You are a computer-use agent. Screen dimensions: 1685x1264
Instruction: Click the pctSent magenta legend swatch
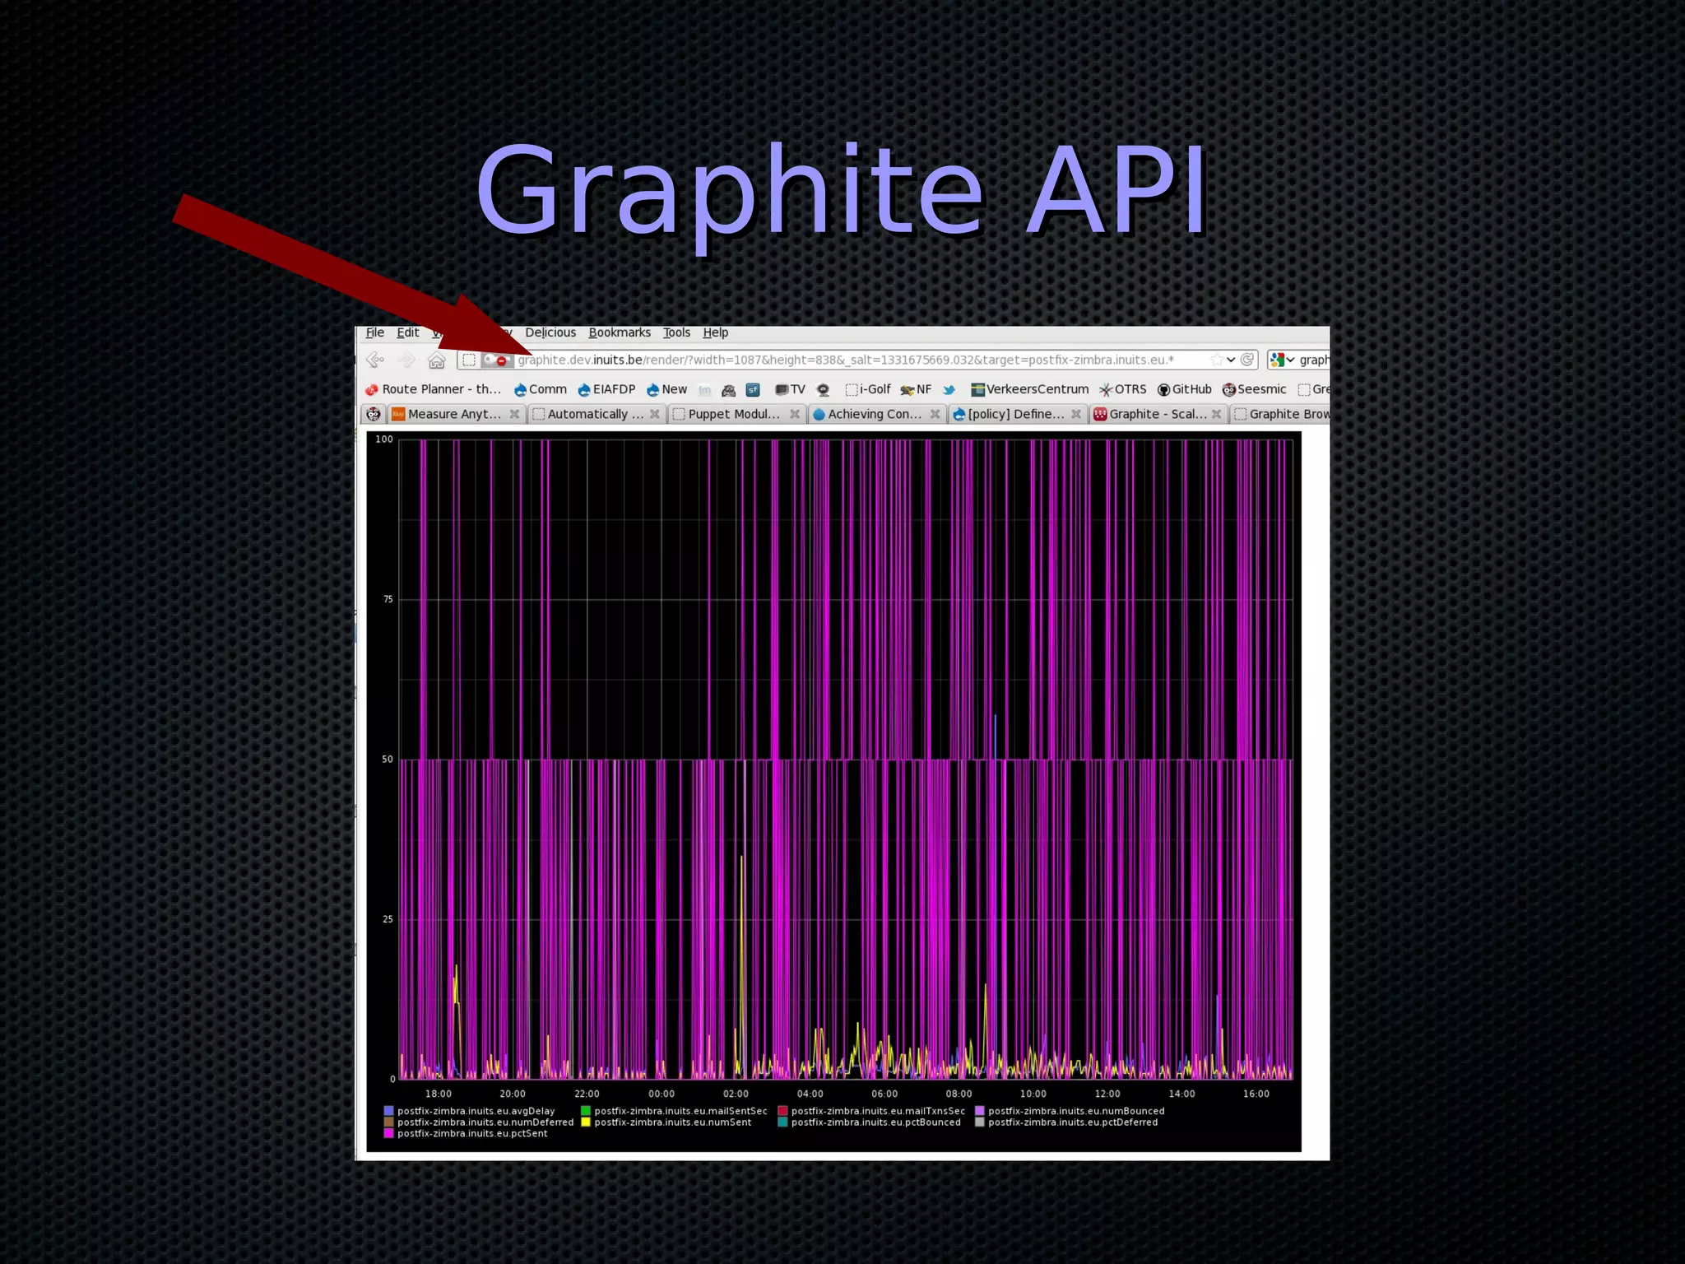[388, 1133]
